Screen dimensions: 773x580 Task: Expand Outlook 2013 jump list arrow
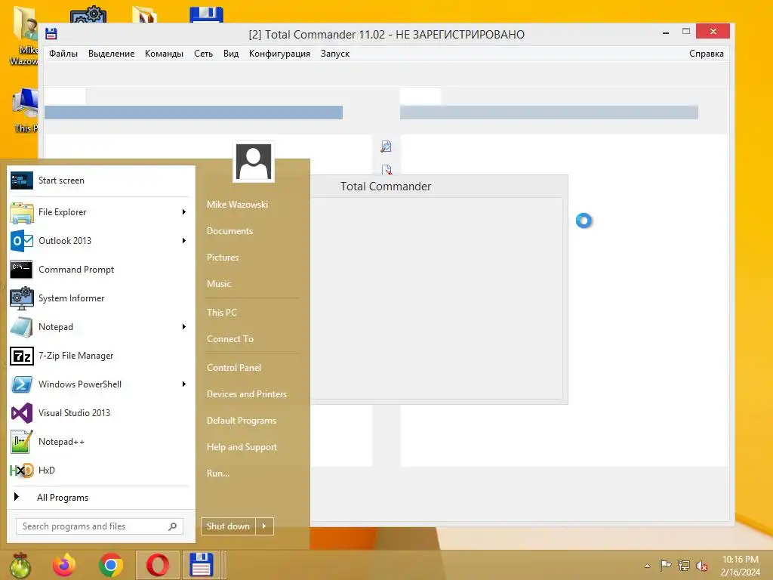tap(184, 241)
